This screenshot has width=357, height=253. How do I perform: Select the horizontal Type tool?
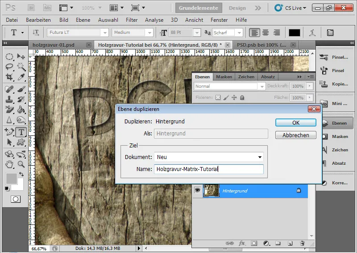[x=21, y=132]
